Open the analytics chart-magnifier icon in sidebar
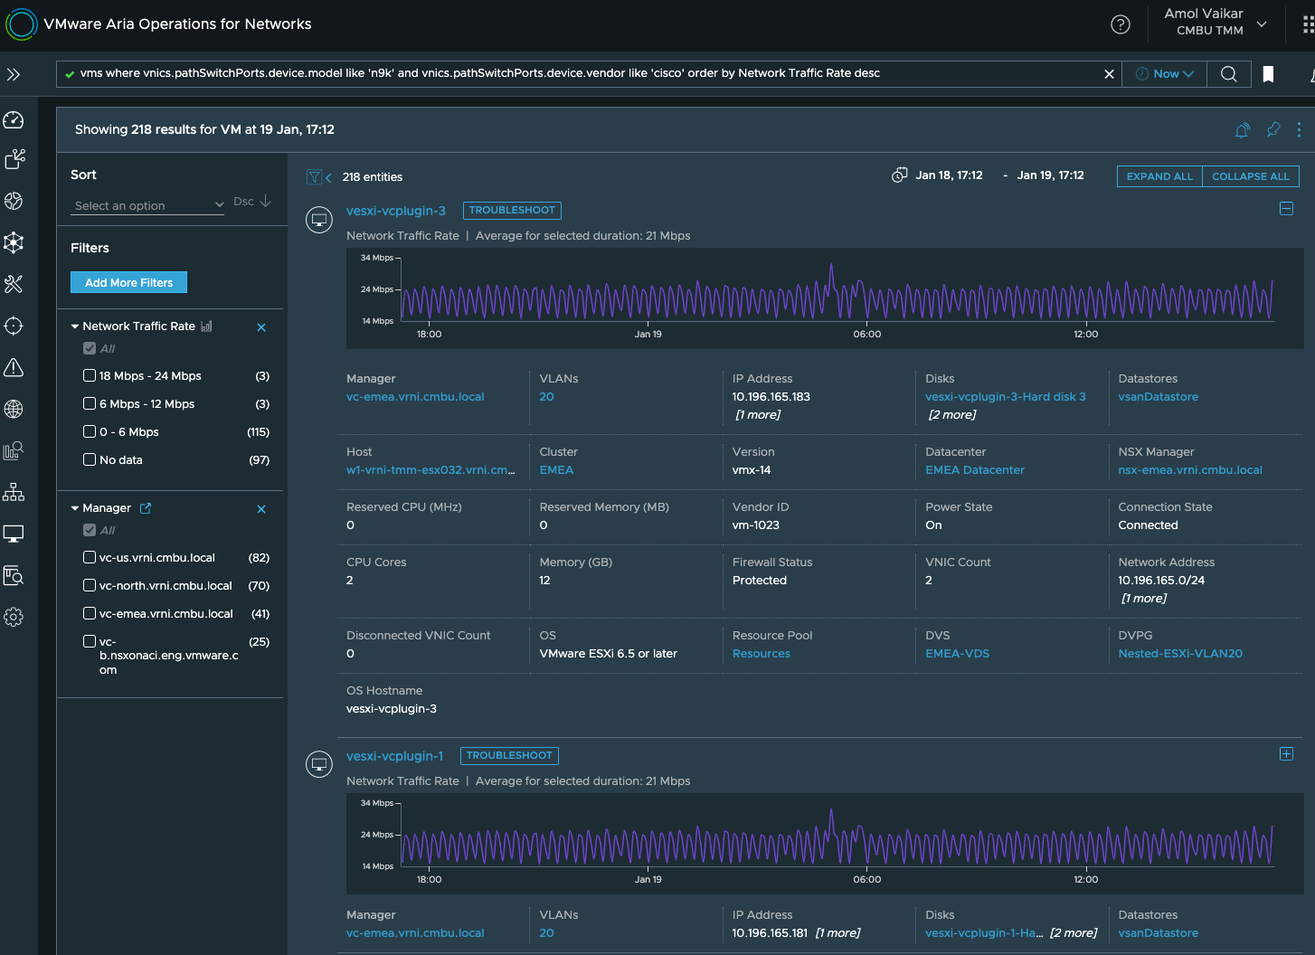Viewport: 1315px width, 955px height. [x=14, y=450]
